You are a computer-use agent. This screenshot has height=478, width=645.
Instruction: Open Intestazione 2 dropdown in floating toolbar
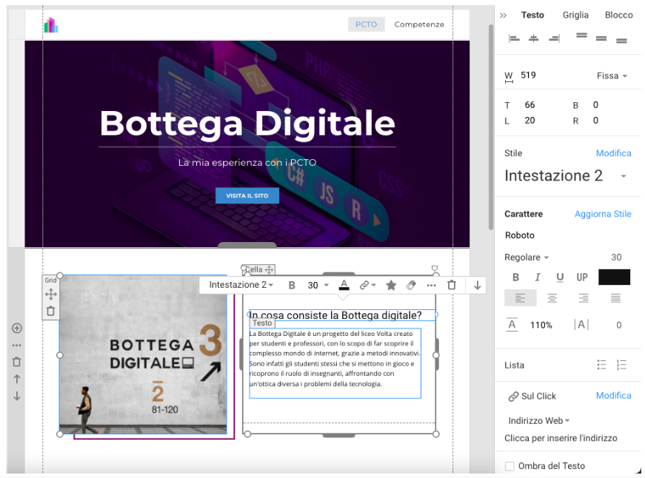tap(241, 285)
